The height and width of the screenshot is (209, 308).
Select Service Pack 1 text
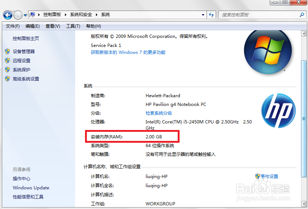(x=106, y=46)
